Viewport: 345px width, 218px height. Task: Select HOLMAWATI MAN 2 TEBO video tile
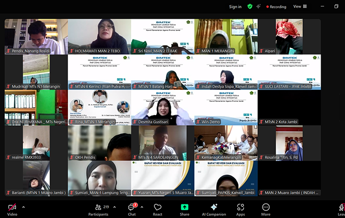(x=99, y=36)
